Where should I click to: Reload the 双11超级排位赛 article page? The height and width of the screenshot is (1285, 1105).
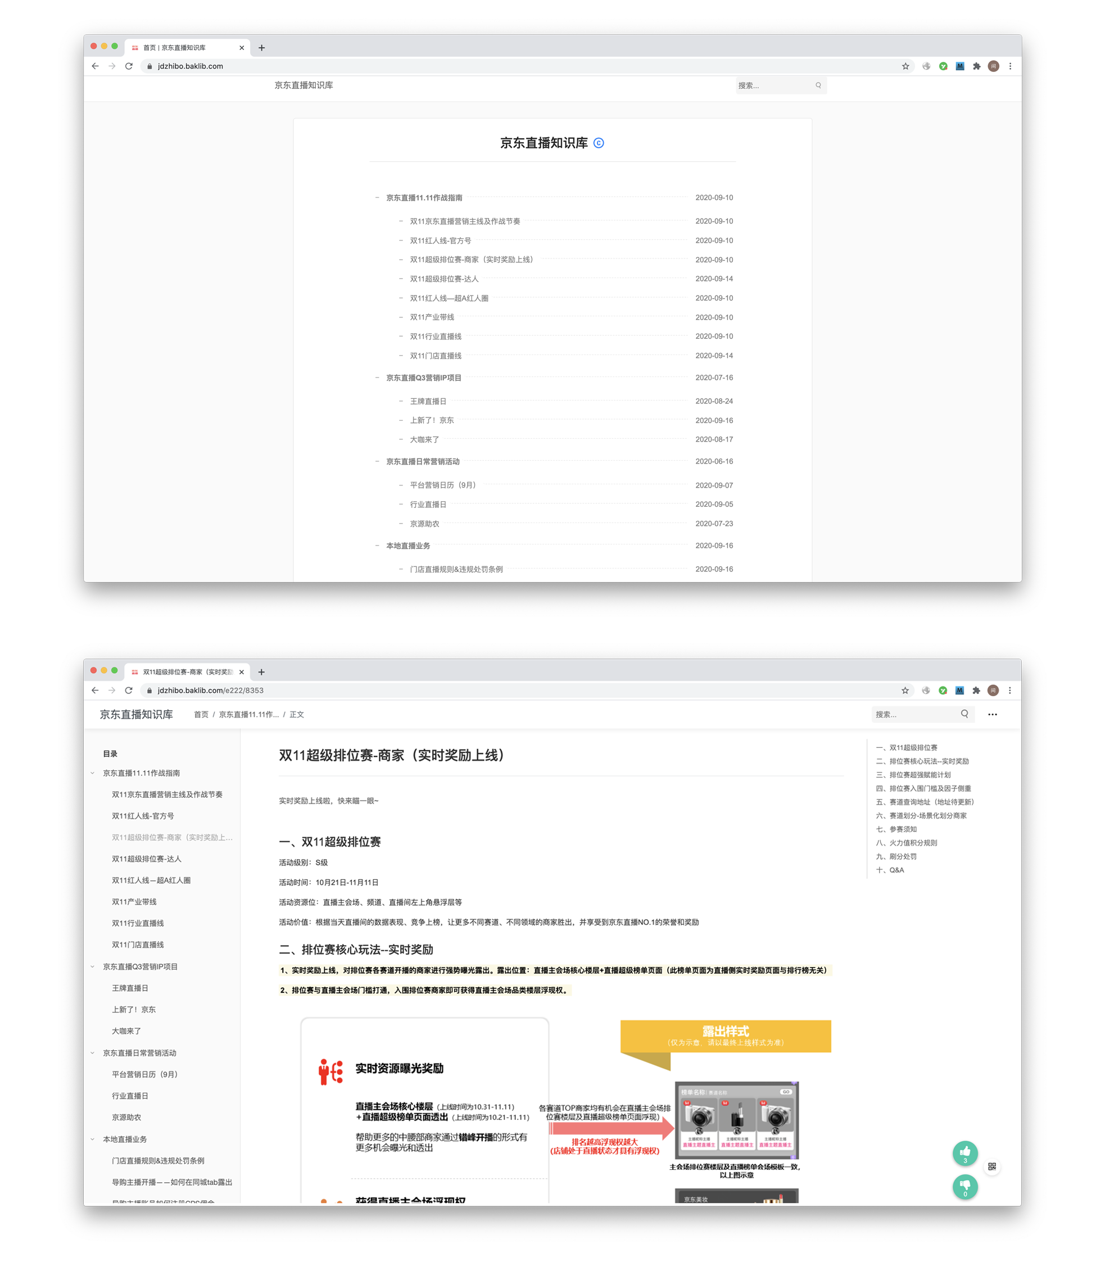coord(129,690)
